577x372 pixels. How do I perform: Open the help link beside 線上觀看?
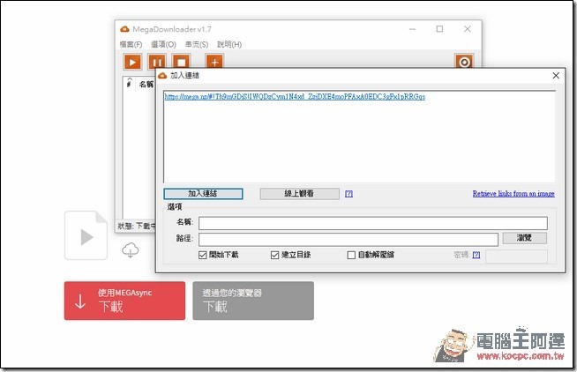tap(348, 194)
